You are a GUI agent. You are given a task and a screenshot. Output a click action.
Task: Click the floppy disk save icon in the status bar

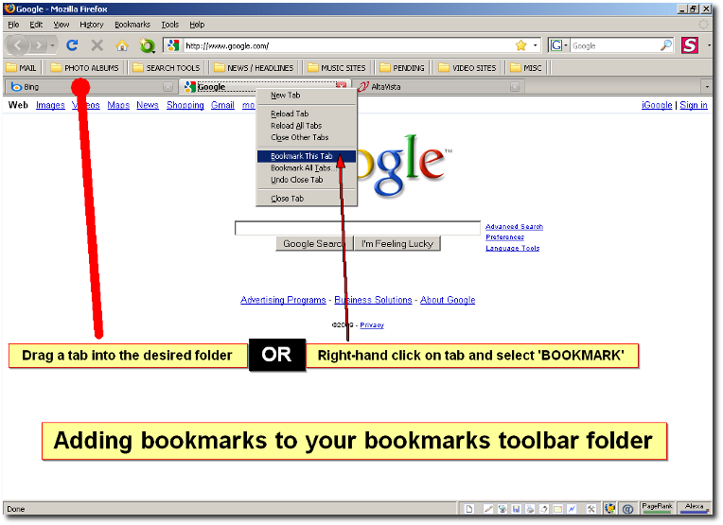click(517, 509)
